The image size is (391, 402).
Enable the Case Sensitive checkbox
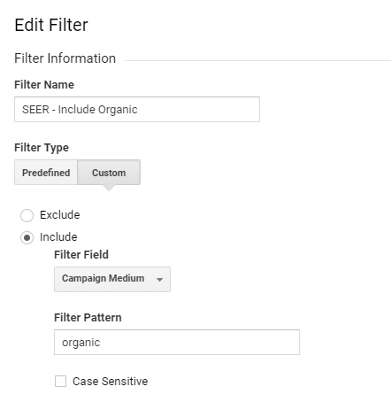point(60,381)
